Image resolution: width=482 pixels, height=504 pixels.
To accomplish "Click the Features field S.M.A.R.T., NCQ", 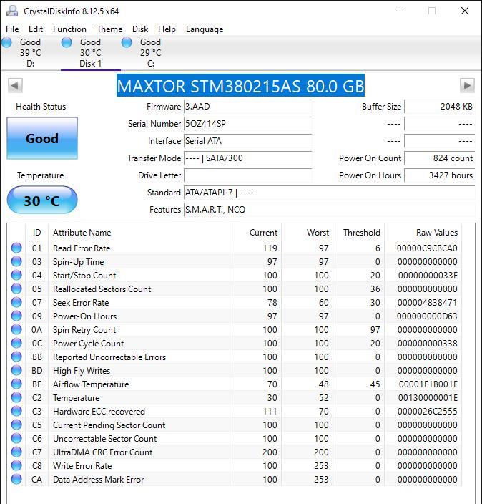I will tap(329, 210).
